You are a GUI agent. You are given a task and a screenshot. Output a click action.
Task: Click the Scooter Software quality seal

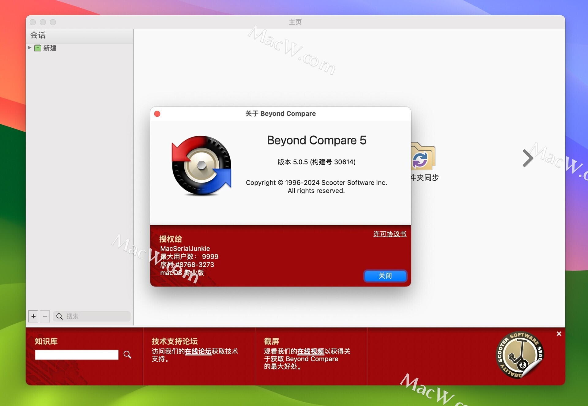point(520,355)
